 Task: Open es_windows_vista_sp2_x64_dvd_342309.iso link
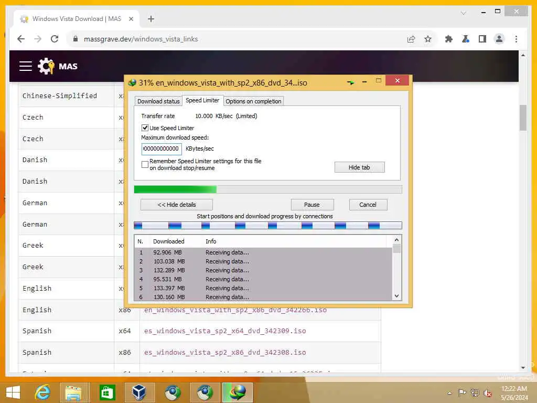(x=225, y=331)
